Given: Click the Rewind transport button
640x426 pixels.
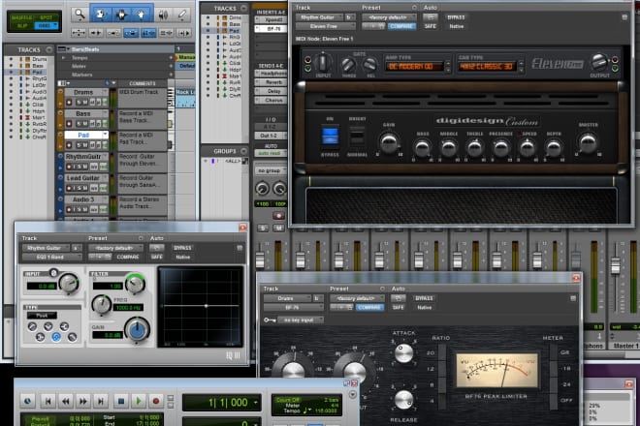Looking at the screenshot, I should pos(66,401).
